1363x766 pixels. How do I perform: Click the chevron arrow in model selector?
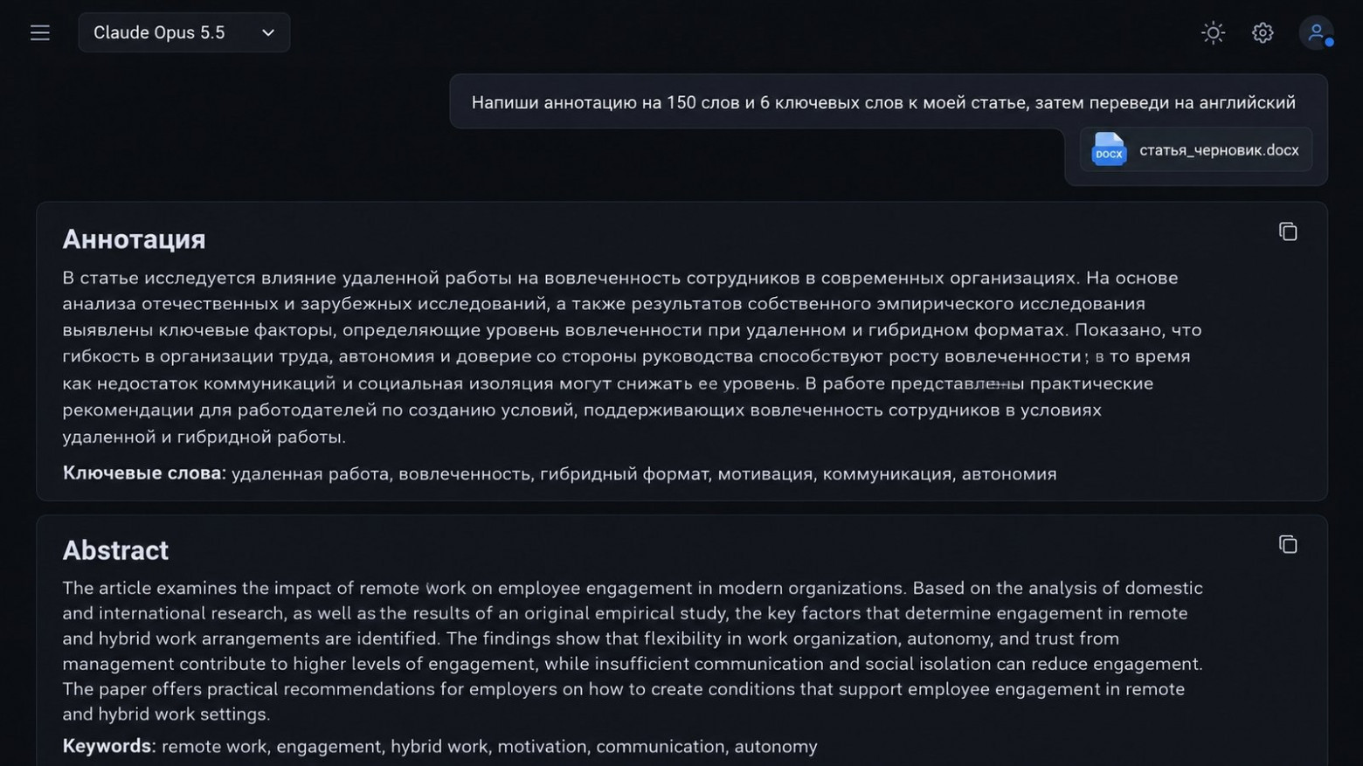[x=268, y=33]
